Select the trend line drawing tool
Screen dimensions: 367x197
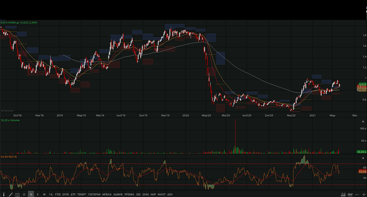(x=11, y=194)
